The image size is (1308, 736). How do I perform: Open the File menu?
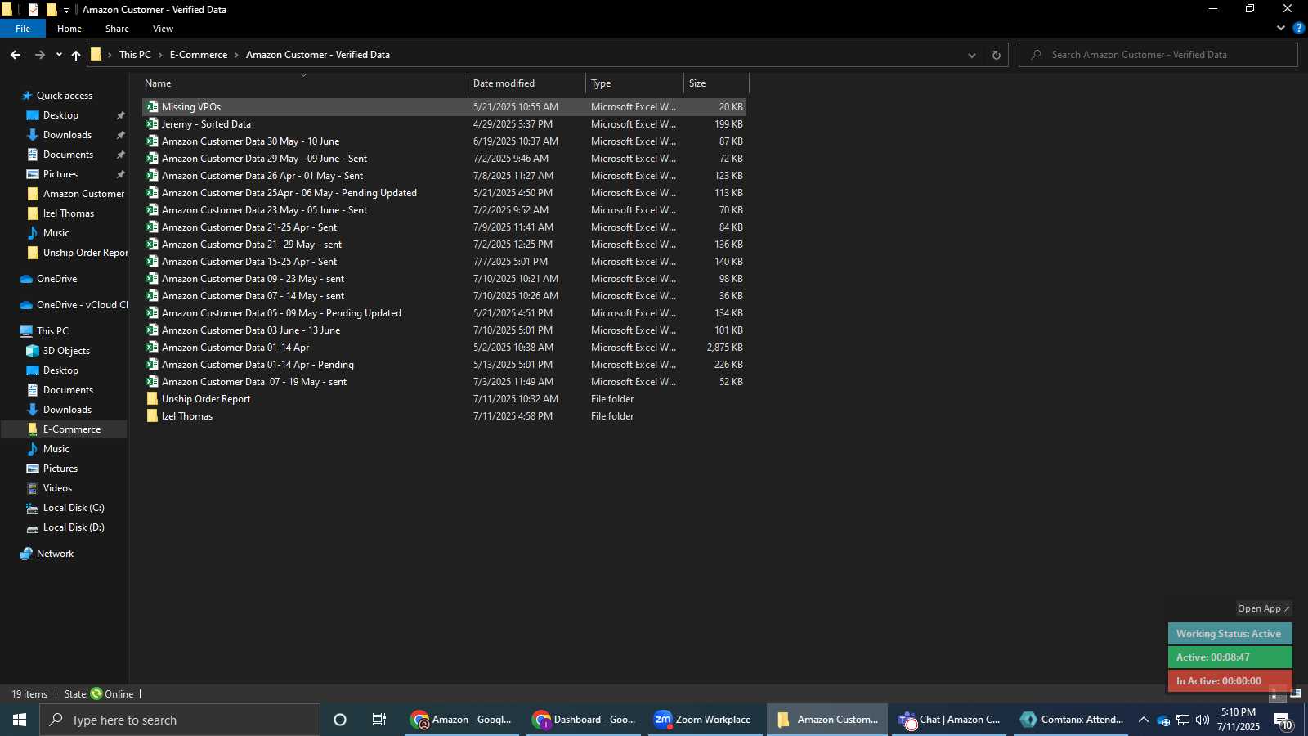[23, 29]
